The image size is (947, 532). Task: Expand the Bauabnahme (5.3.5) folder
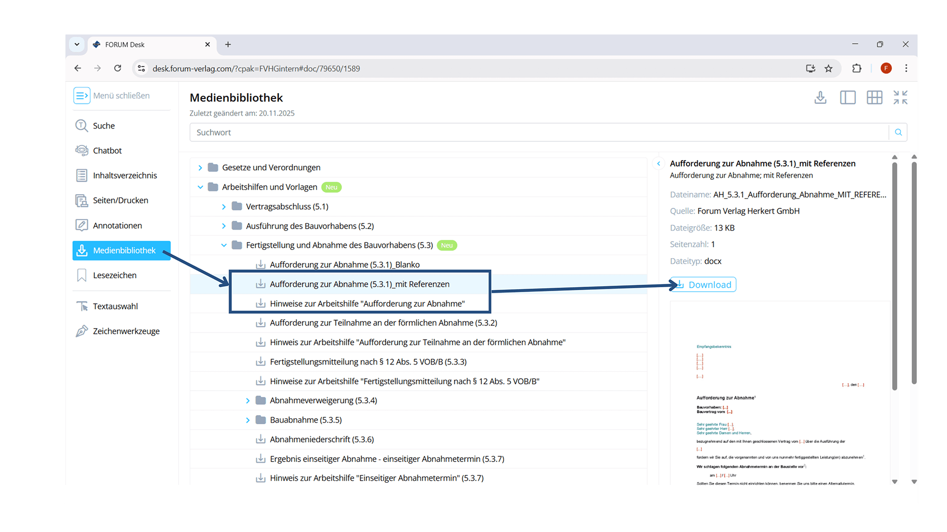pos(248,420)
